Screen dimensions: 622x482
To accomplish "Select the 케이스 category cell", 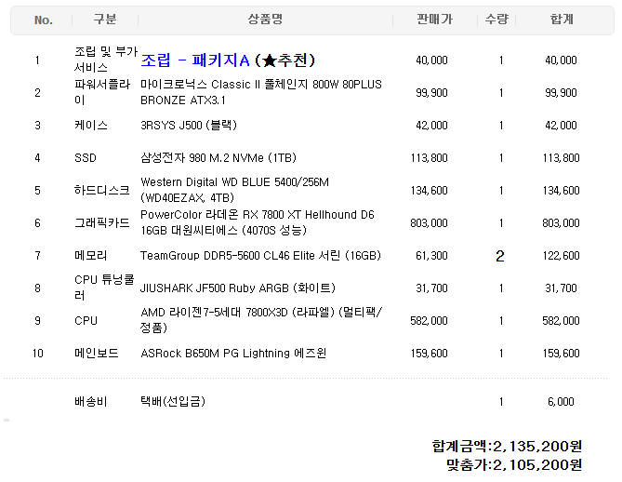I will (x=91, y=125).
